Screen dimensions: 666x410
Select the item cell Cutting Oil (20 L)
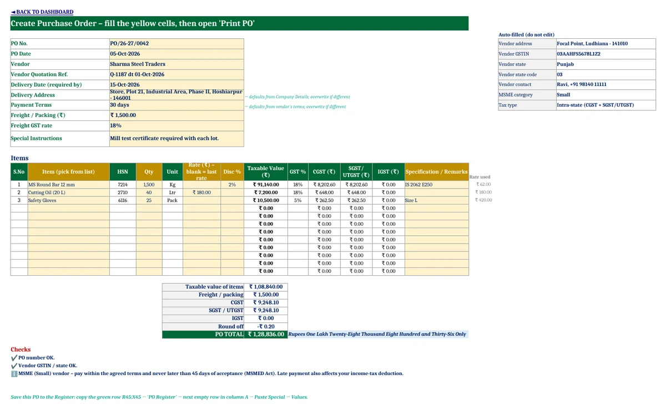pyautogui.click(x=68, y=193)
